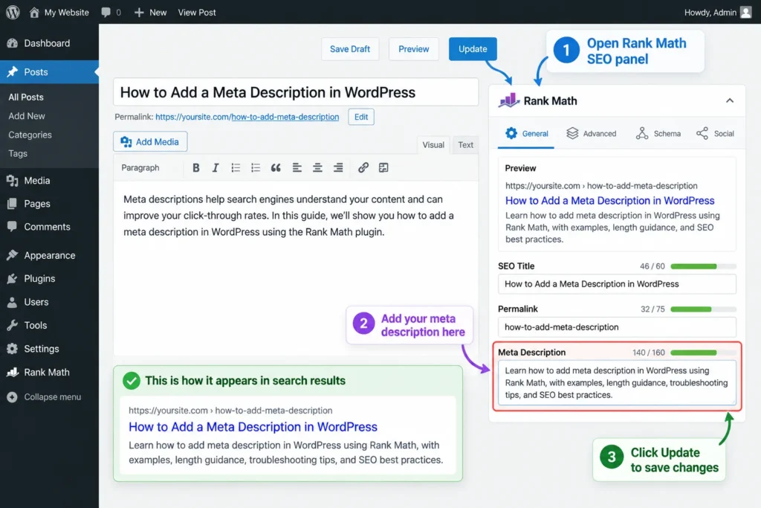Insert numbered list
Viewport: 761px width, 508px height.
(256, 167)
